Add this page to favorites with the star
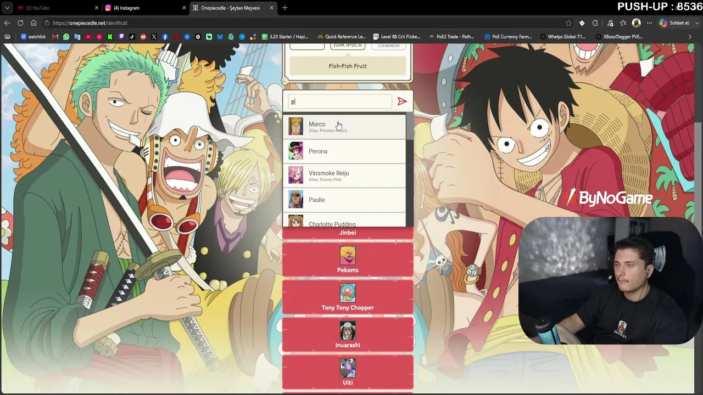 pyautogui.click(x=568, y=23)
